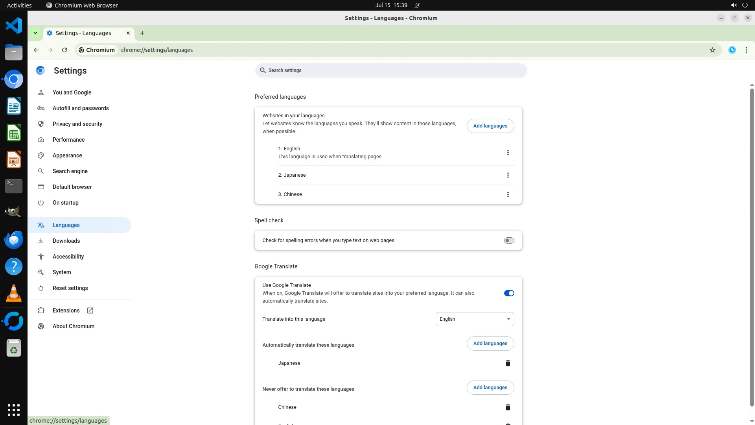The width and height of the screenshot is (755, 425).
Task: Delete Japanese from auto-translate list
Action: [508, 363]
